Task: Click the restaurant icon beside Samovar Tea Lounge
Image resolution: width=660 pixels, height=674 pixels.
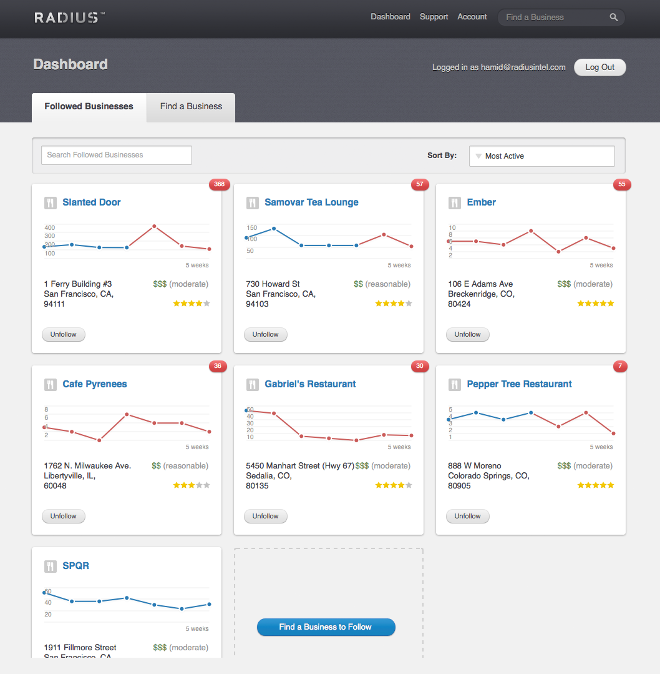Action: [253, 202]
